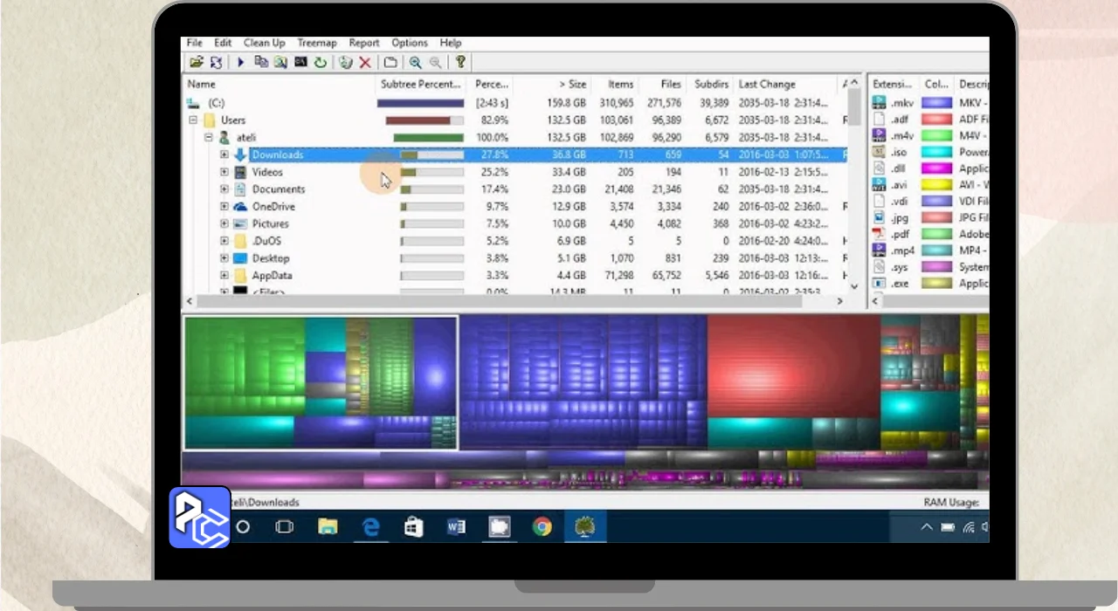Select the large red treemap block

[x=793, y=367]
